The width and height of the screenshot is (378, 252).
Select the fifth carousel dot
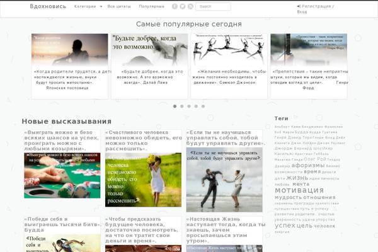pos(203,106)
